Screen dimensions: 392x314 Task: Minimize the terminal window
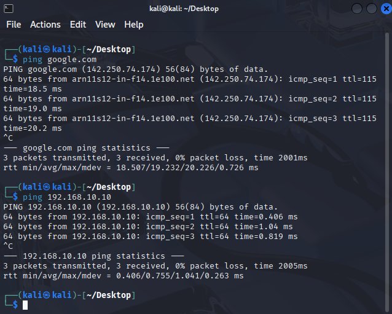[358, 9]
